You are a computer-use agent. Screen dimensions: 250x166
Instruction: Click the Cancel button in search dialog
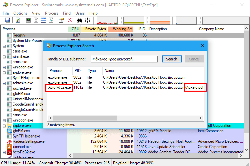(194, 59)
